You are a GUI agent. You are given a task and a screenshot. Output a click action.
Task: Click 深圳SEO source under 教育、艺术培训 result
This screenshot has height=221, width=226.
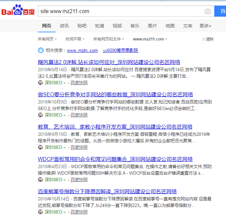coord(53,147)
